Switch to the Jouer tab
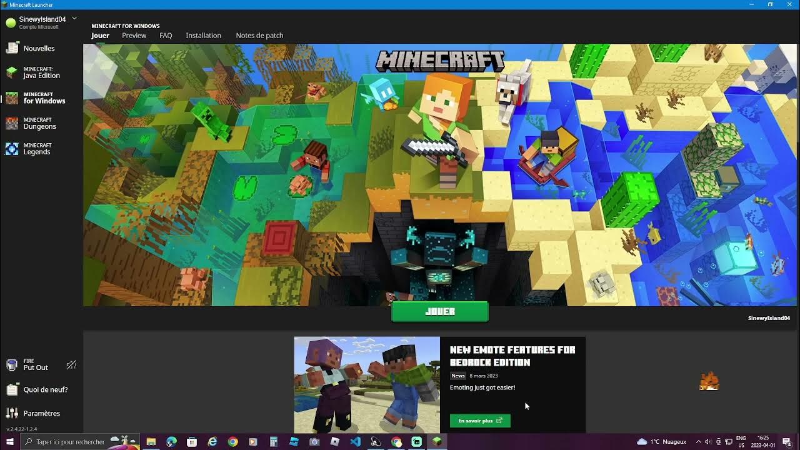The height and width of the screenshot is (450, 800). [x=100, y=36]
